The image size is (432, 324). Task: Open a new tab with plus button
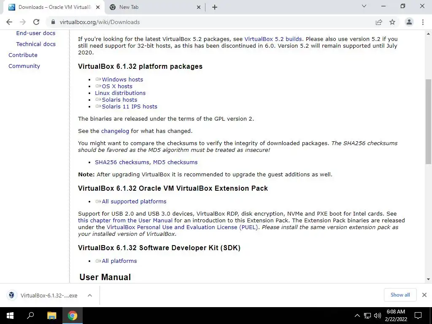[215, 8]
